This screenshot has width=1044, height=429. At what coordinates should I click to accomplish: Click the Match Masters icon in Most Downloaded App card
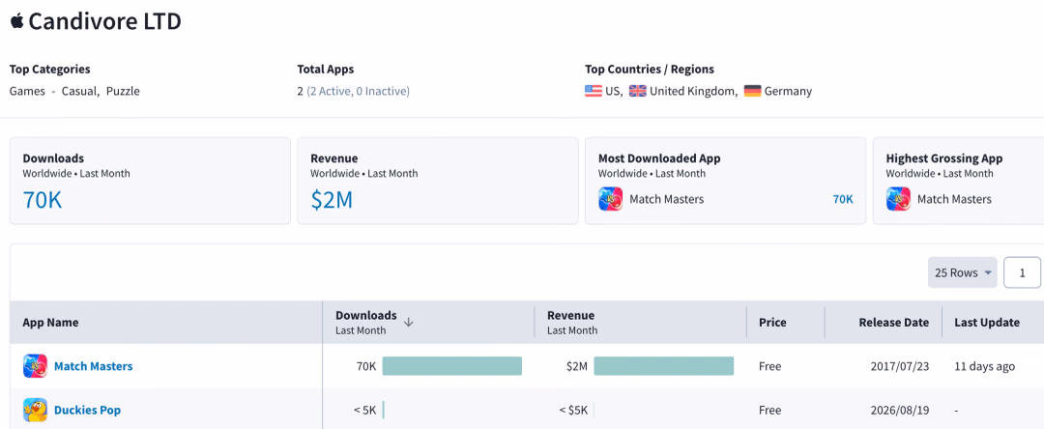(610, 199)
